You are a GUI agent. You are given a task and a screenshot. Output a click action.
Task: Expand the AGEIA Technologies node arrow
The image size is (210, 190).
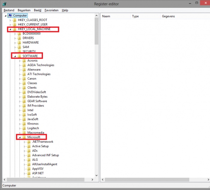[20, 65]
